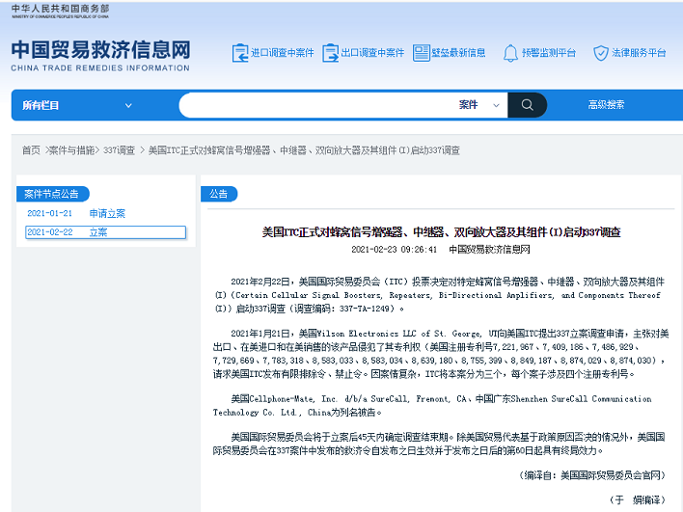Open 进口调查中案件 link

283,53
